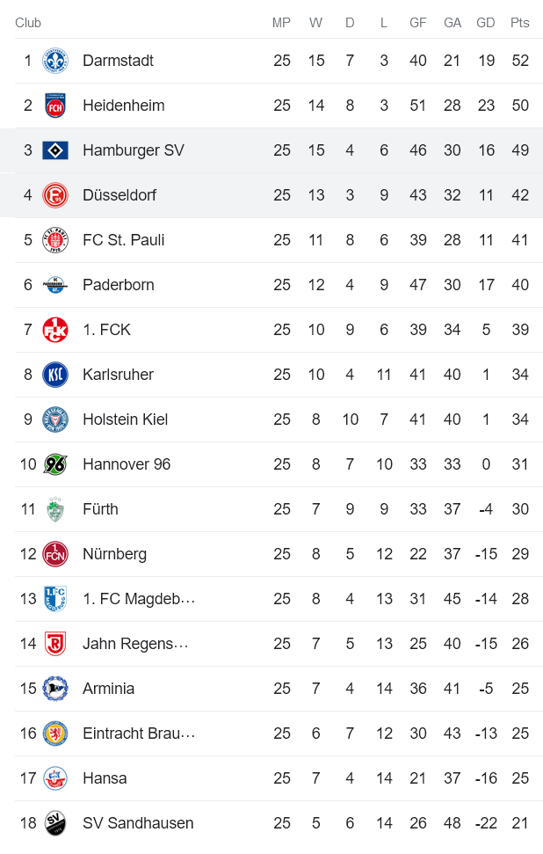Viewport: 543px width, 854px height.
Task: Sort table by the MP column header
Action: point(281,23)
